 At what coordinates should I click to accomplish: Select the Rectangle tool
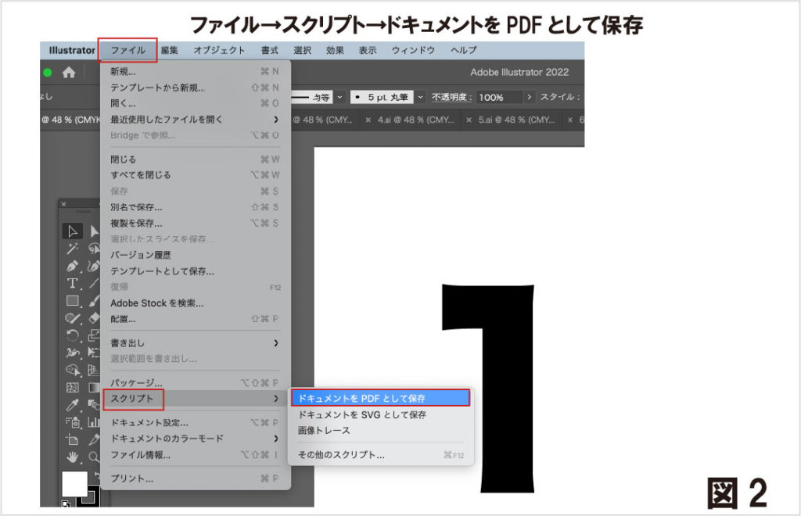73,300
